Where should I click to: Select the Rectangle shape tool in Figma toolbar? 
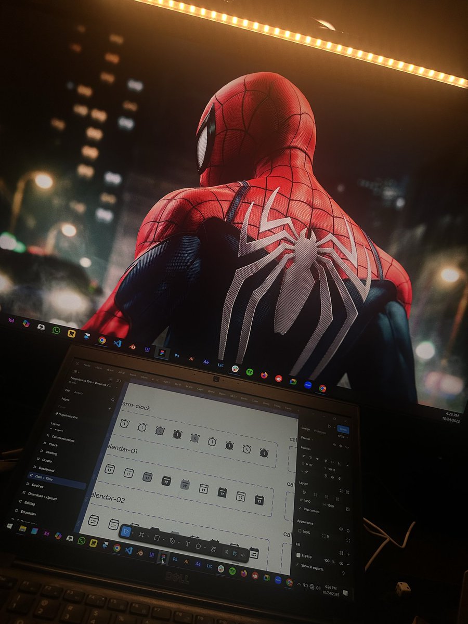(x=157, y=538)
